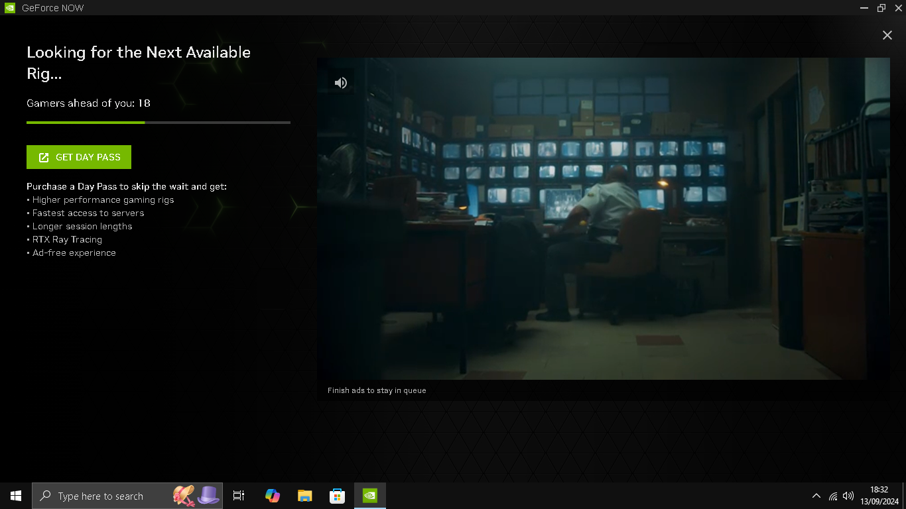Image resolution: width=906 pixels, height=509 pixels.
Task: Expand the hidden system tray icons
Action: (816, 496)
